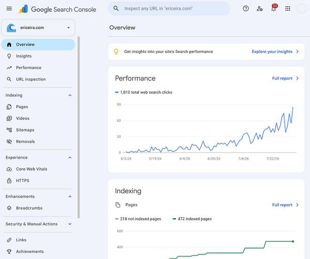Open the hamburger main menu

[x=9, y=8]
